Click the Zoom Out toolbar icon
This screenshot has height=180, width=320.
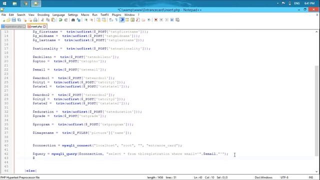point(91,20)
